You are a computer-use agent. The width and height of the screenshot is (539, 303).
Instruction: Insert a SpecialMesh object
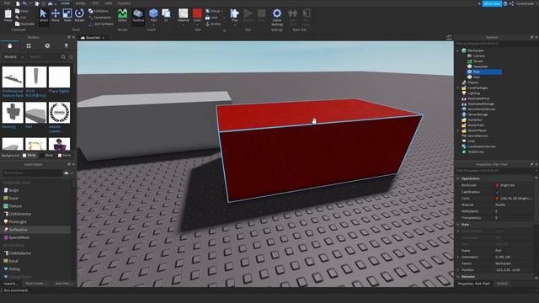[16, 237]
